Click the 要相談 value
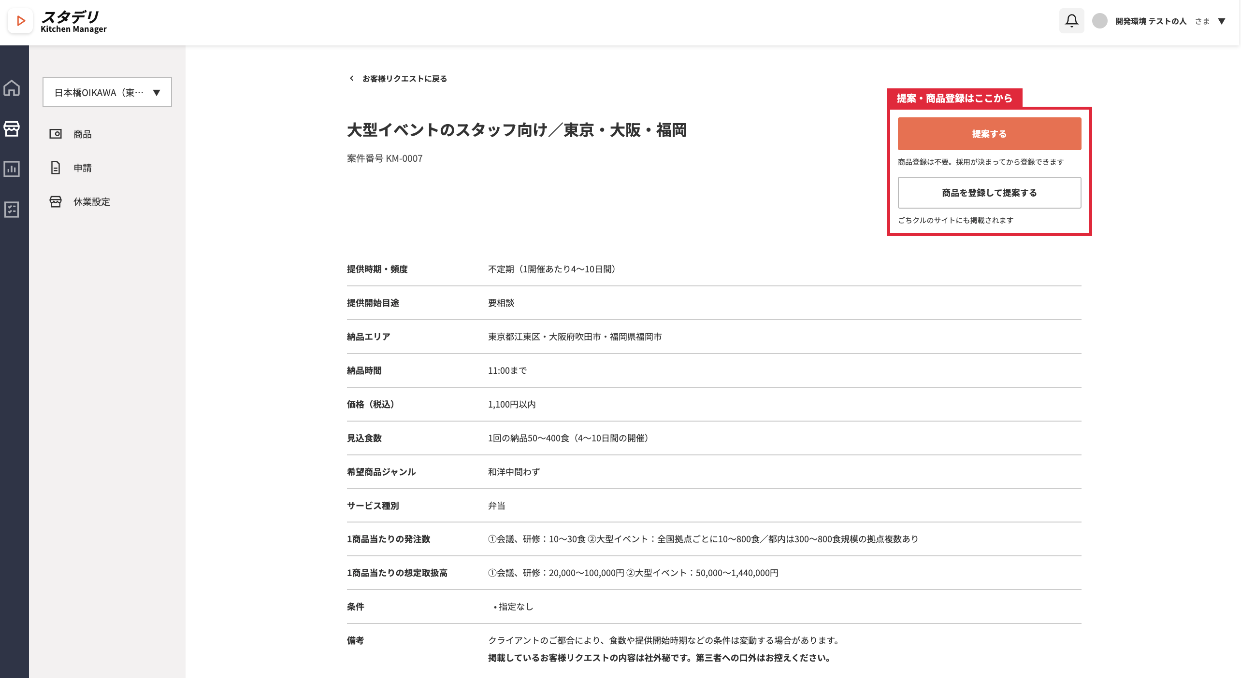The image size is (1241, 678). click(x=501, y=303)
